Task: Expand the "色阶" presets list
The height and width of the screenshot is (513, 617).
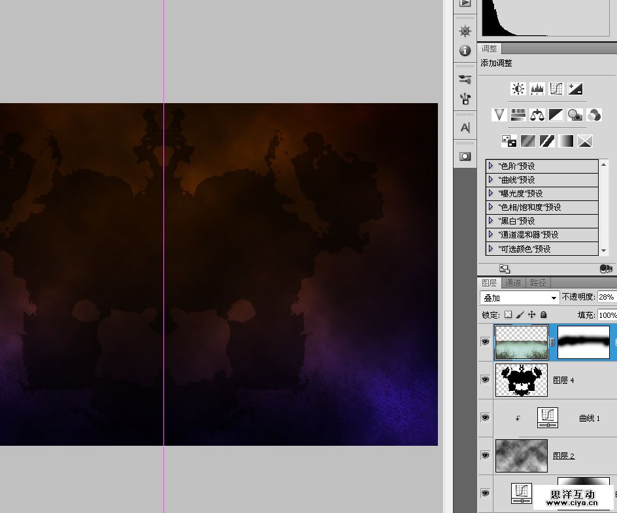Action: tap(491, 166)
